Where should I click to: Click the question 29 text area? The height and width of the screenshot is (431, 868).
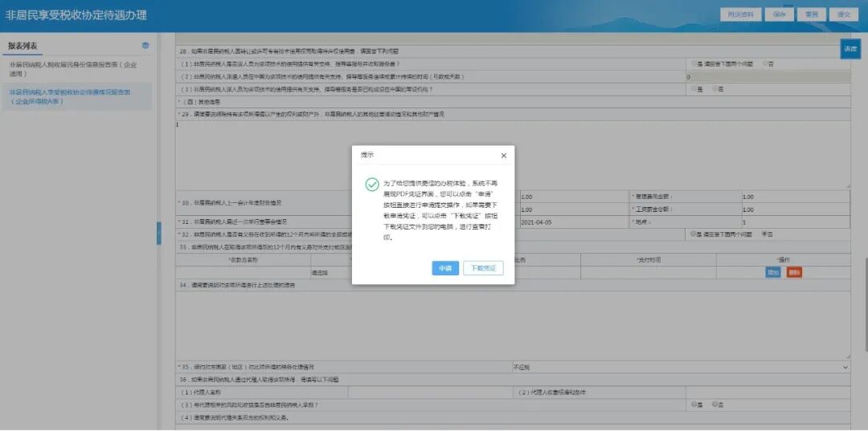(513, 154)
